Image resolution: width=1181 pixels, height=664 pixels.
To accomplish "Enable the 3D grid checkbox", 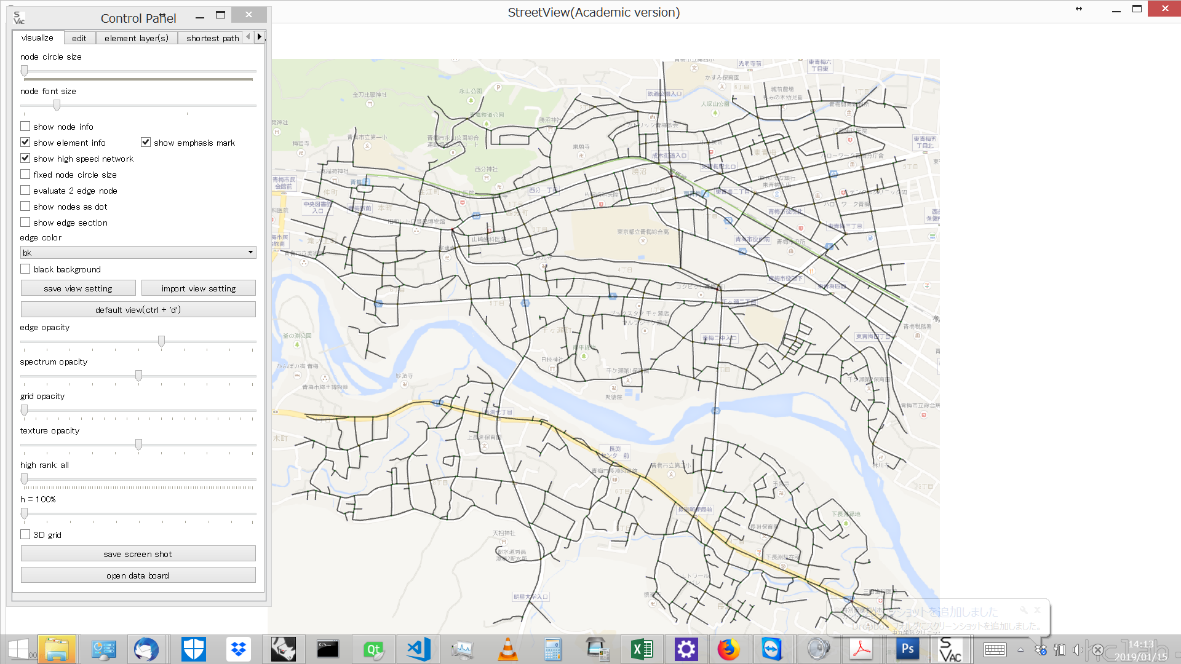I will (x=25, y=535).
